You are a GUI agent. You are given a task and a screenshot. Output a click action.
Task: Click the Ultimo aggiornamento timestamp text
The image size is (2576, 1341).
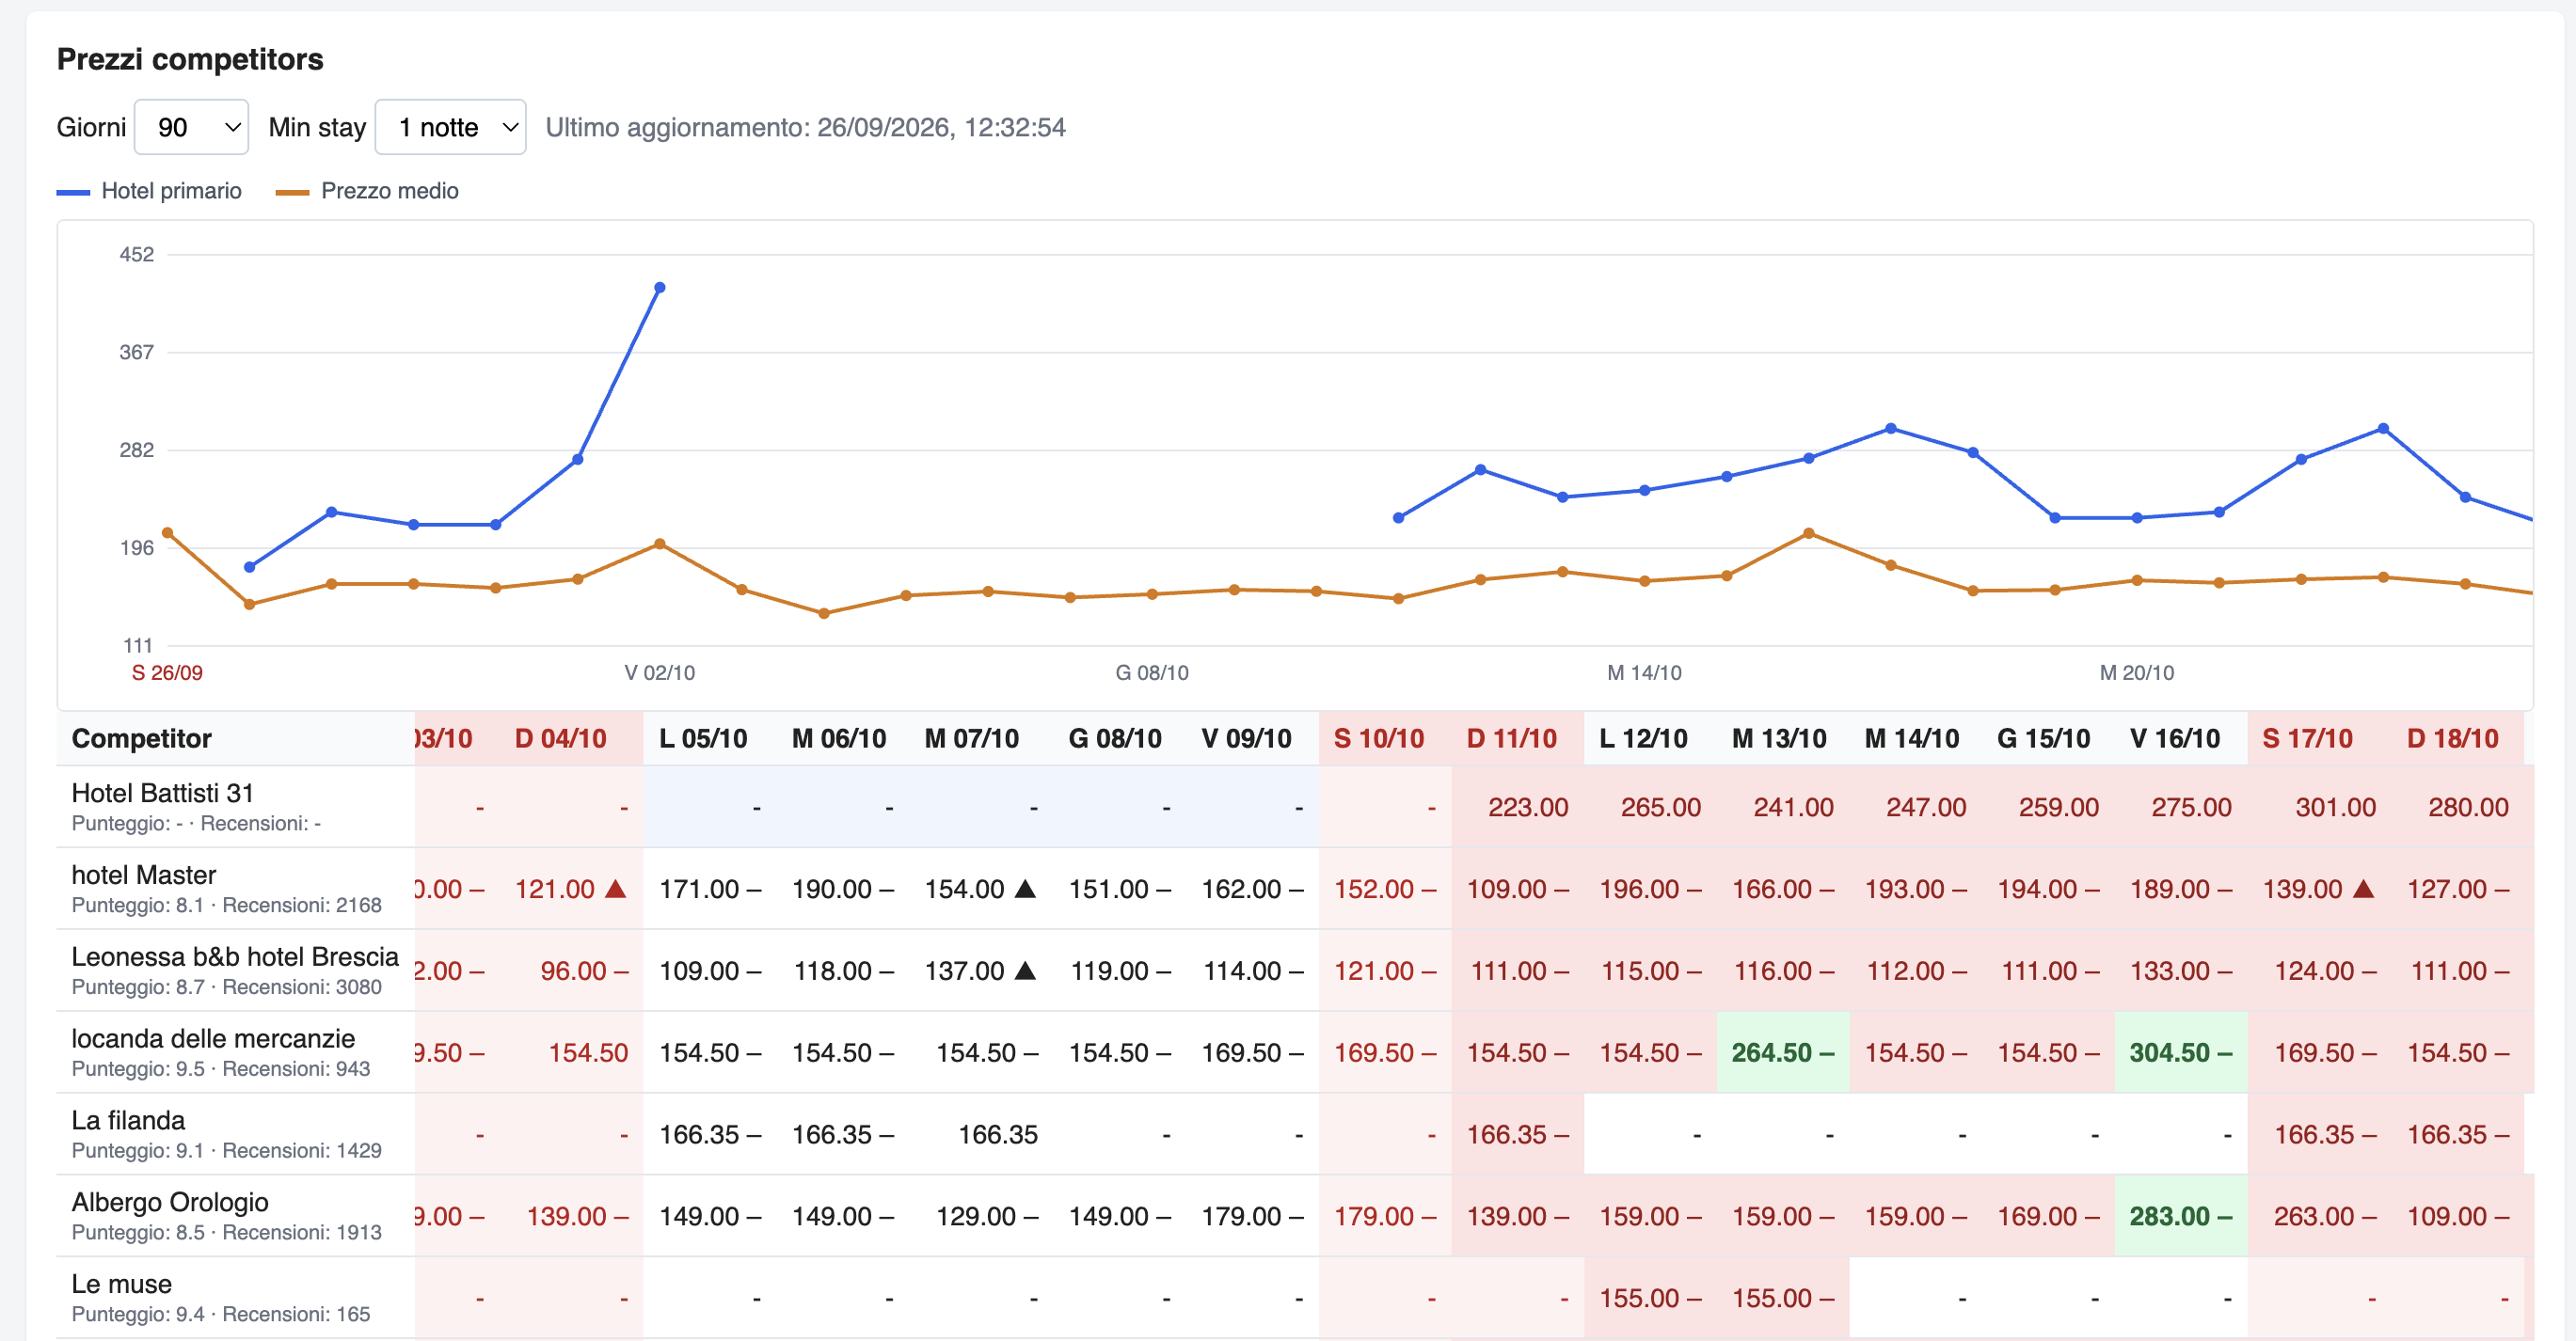[805, 127]
